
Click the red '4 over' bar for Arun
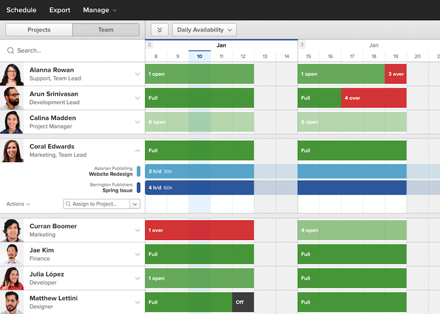pyautogui.click(x=373, y=98)
